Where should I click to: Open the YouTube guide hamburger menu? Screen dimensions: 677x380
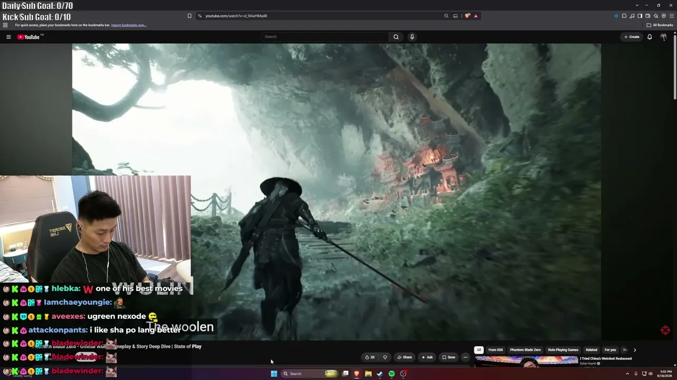point(8,37)
